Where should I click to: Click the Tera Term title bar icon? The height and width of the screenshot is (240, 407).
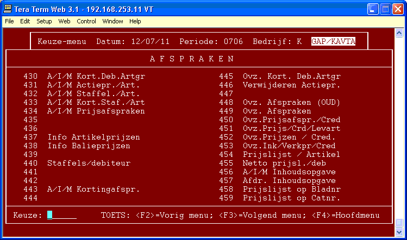[x=8, y=9]
